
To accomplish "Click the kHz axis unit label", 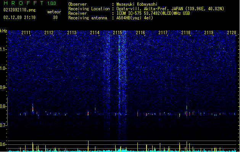I will 3,31.
